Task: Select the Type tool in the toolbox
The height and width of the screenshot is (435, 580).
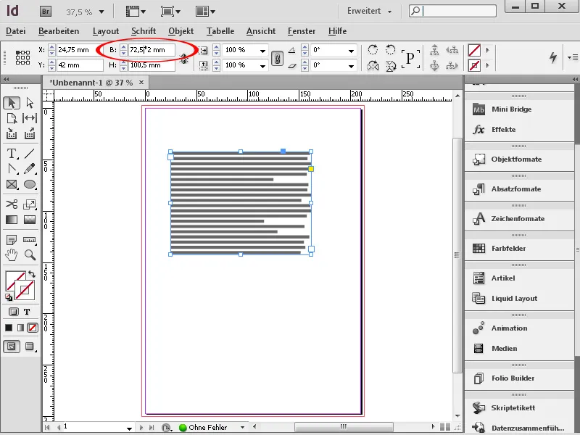Action: pos(10,153)
